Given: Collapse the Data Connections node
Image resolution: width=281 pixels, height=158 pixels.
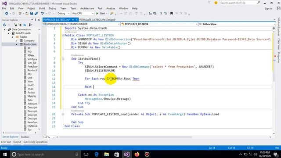Looking at the screenshot, I should tap(5, 29).
